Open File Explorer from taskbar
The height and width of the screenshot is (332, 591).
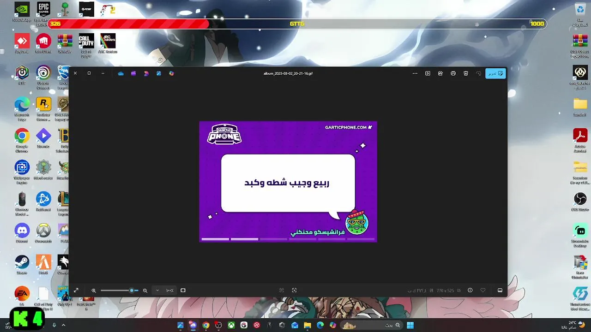[308, 325]
